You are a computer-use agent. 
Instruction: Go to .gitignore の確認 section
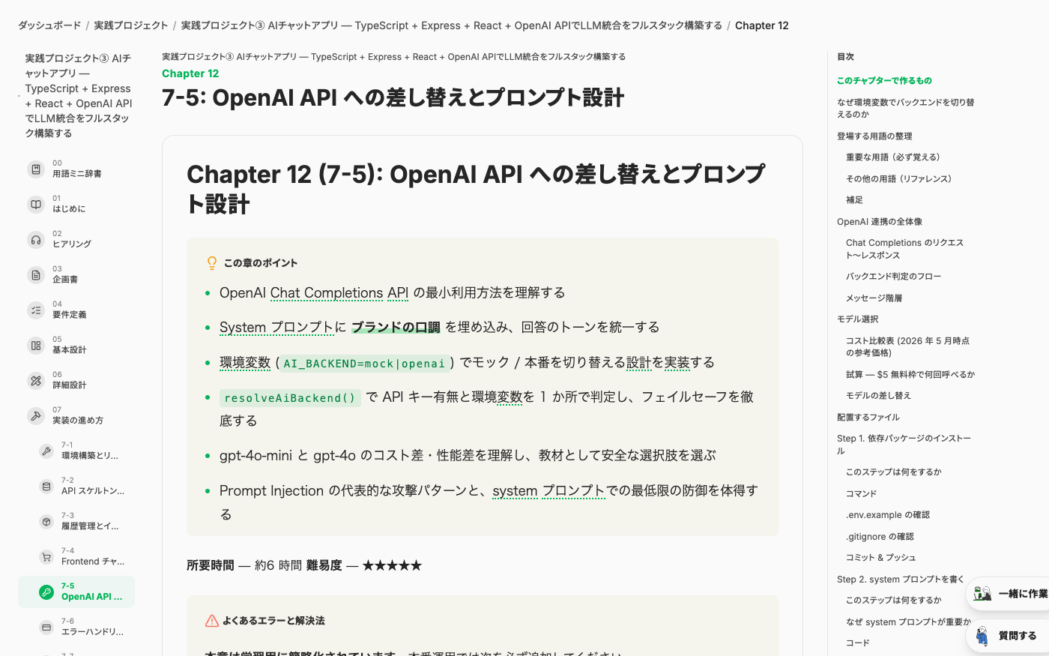[x=880, y=536]
